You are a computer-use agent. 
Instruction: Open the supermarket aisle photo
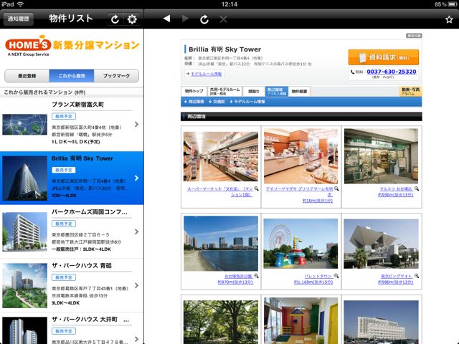[221, 156]
